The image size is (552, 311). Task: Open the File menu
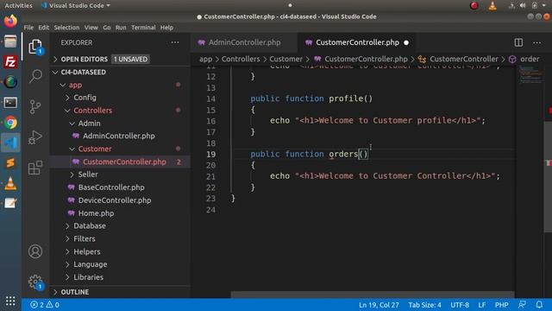click(28, 28)
